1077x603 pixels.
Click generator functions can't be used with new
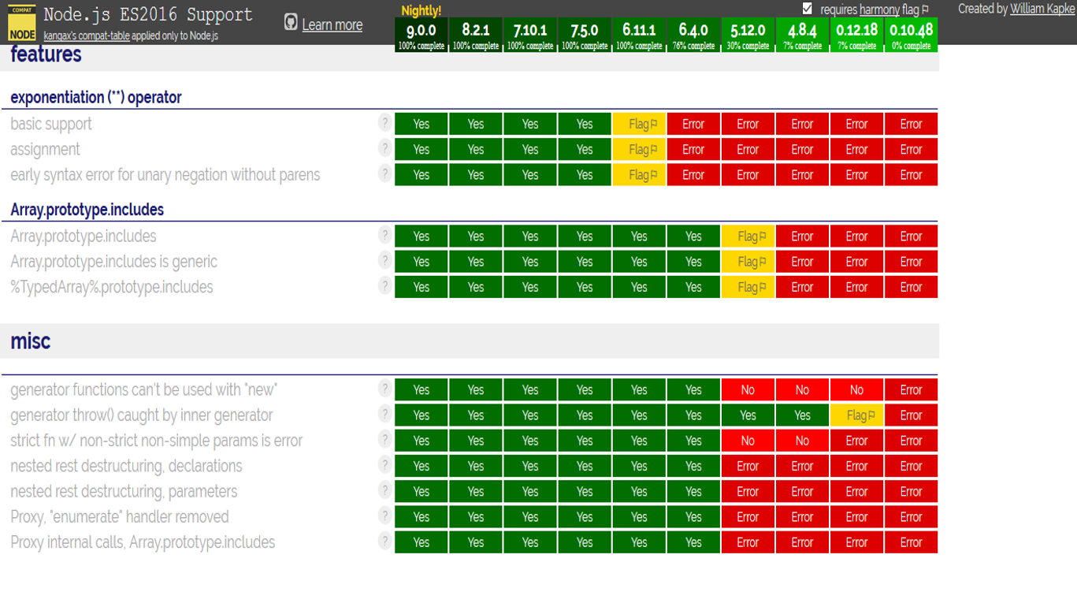tap(144, 389)
